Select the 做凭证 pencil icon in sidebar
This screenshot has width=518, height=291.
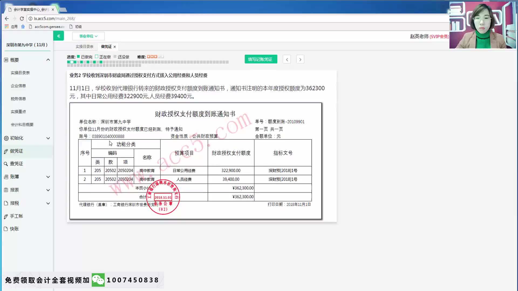pos(6,151)
